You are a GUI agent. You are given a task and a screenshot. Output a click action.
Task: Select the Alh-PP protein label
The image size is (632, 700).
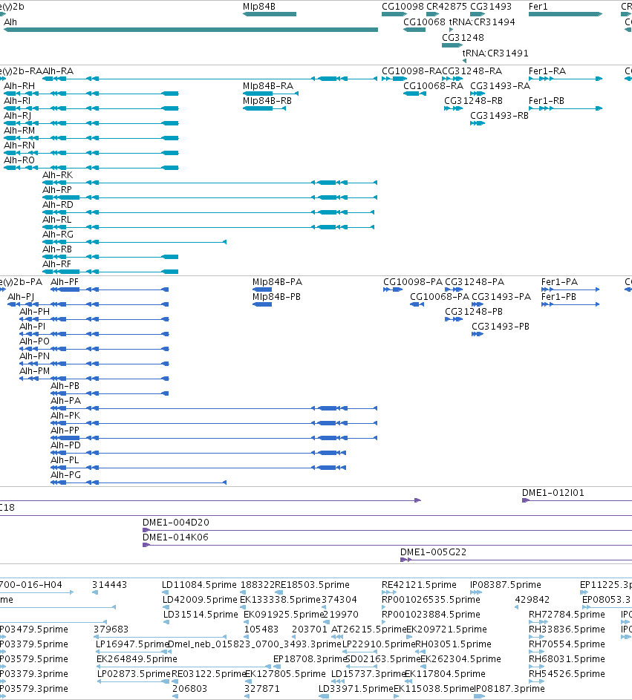click(65, 431)
